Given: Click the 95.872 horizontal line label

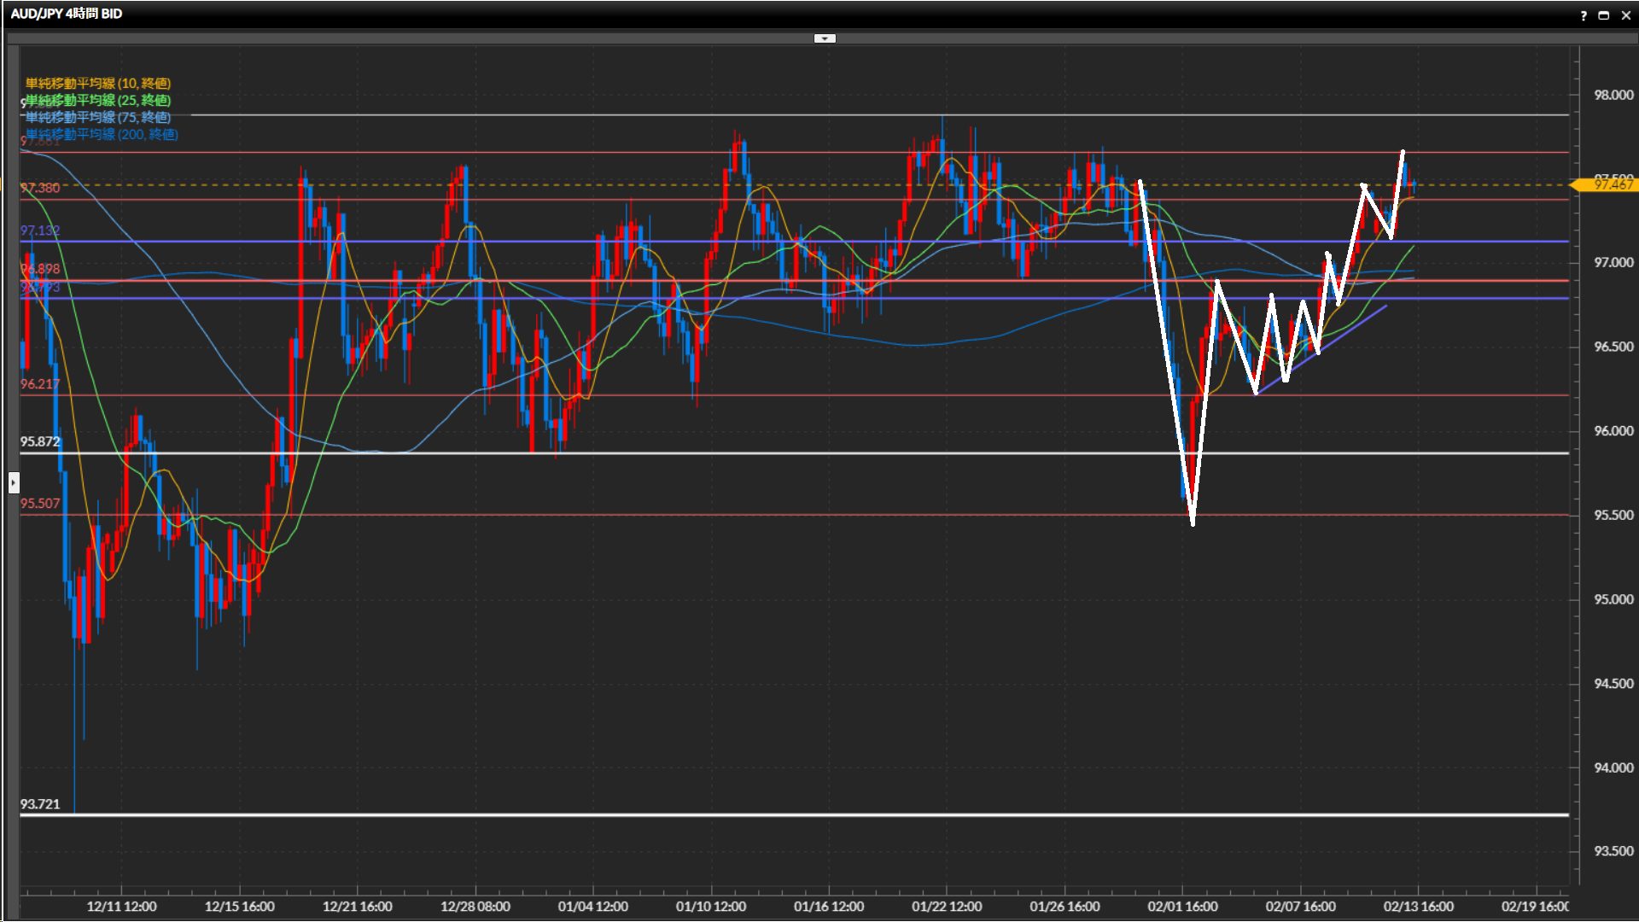Looking at the screenshot, I should (x=40, y=441).
